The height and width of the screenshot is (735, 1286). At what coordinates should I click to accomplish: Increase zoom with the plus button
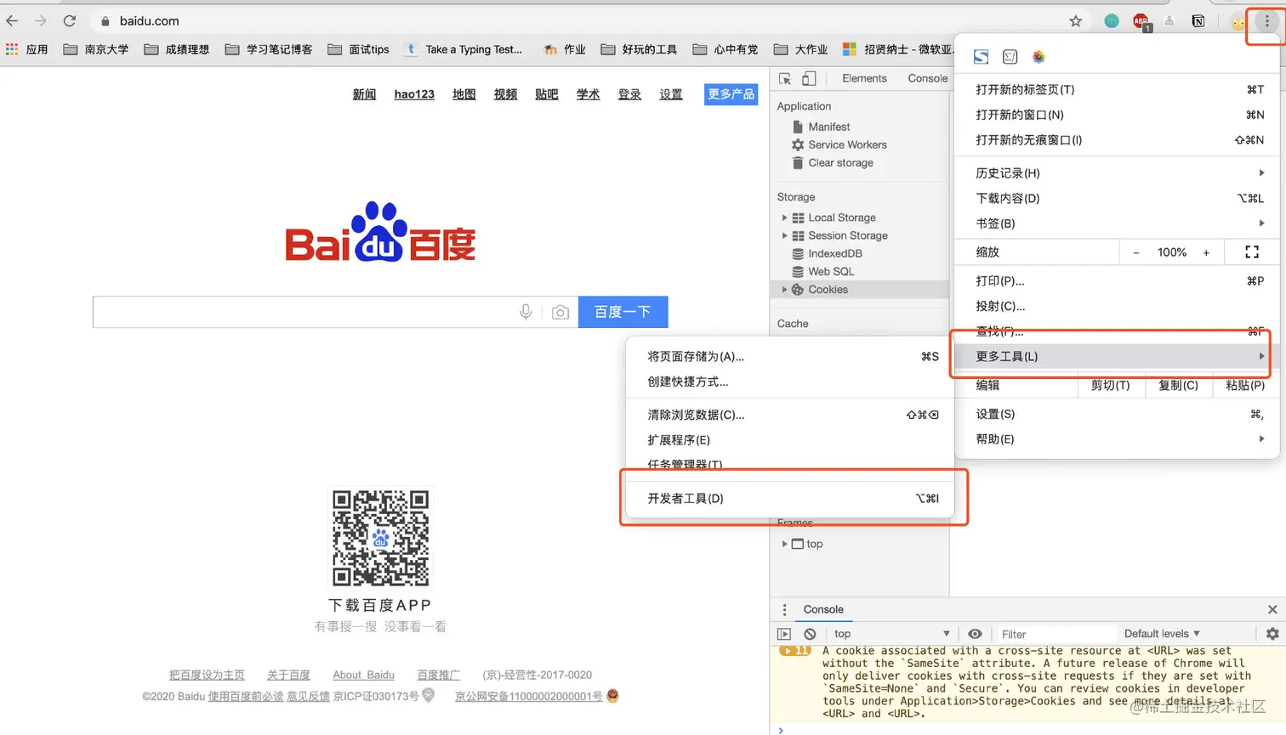1206,252
